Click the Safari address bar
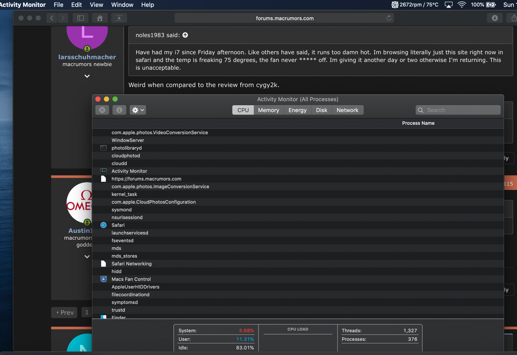517x355 pixels. click(284, 18)
